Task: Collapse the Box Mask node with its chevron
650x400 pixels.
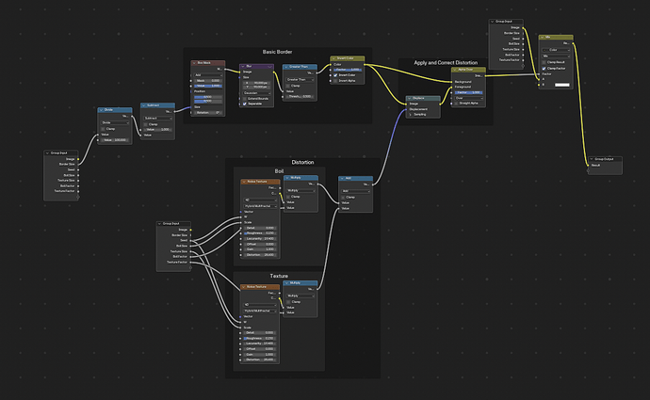Action: click(194, 63)
